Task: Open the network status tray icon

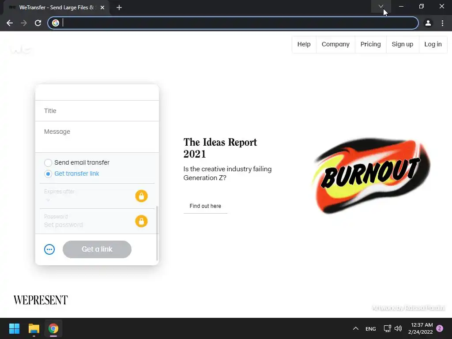Action: click(387, 328)
